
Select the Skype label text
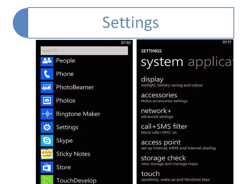click(x=64, y=141)
